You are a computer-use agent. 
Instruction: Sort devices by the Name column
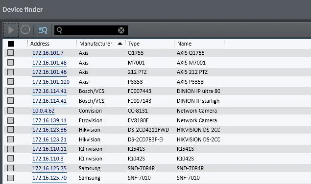pos(184,43)
